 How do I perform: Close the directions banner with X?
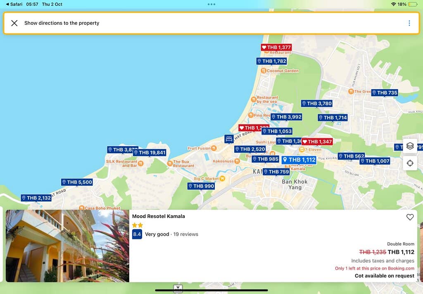pyautogui.click(x=14, y=23)
